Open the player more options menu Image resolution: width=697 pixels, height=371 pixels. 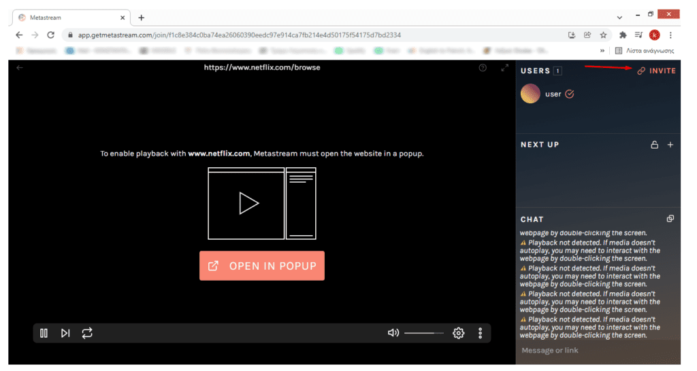click(x=480, y=333)
